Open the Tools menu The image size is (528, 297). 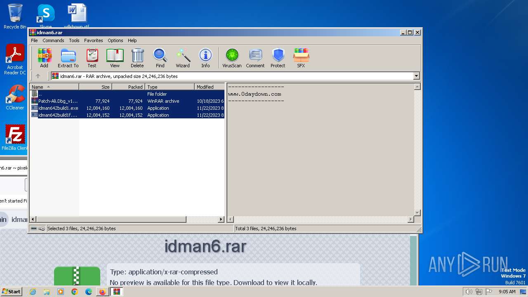74,40
